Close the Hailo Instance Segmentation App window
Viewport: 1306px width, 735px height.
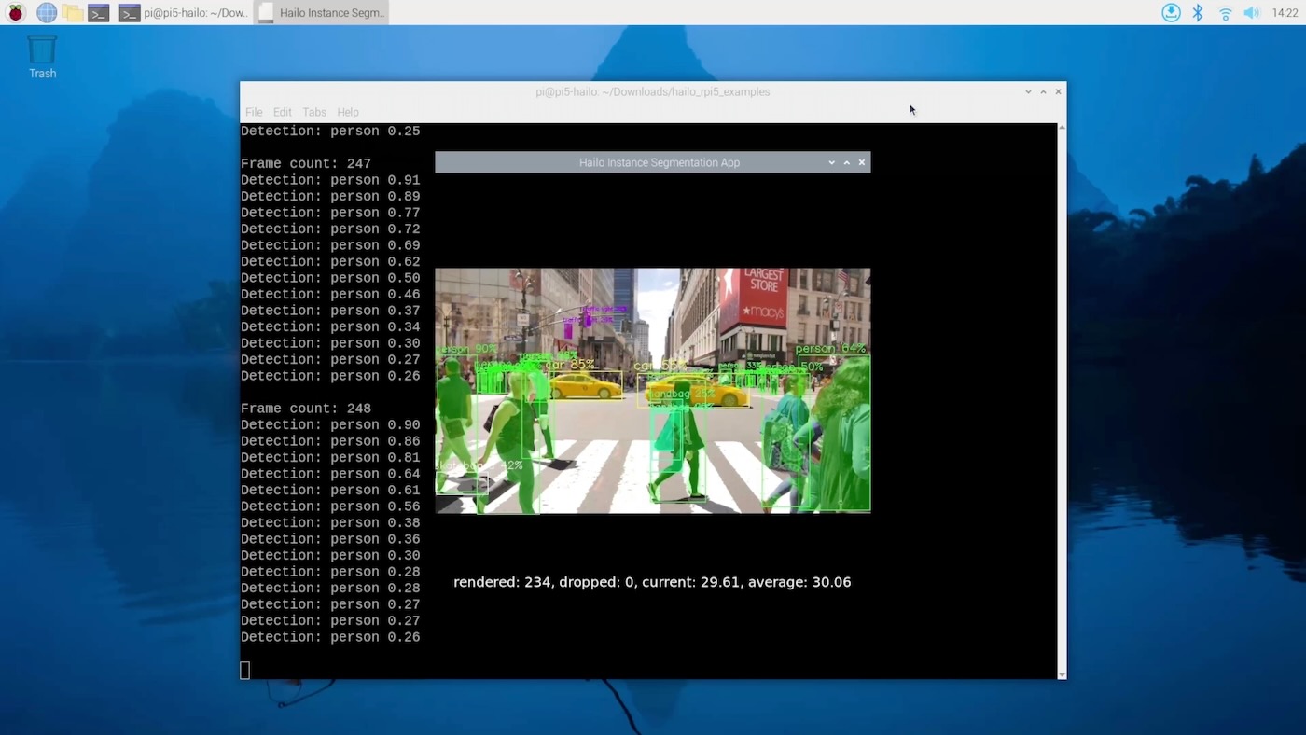click(x=862, y=162)
